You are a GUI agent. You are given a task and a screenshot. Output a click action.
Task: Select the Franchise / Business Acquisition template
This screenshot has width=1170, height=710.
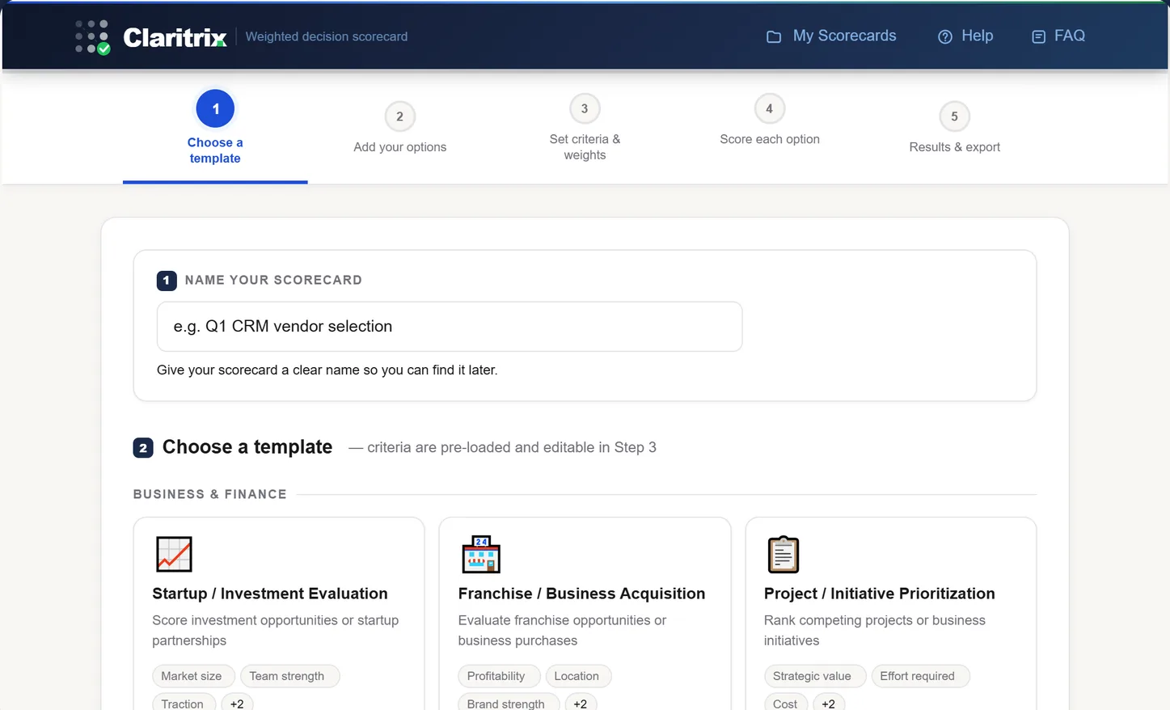coord(585,615)
